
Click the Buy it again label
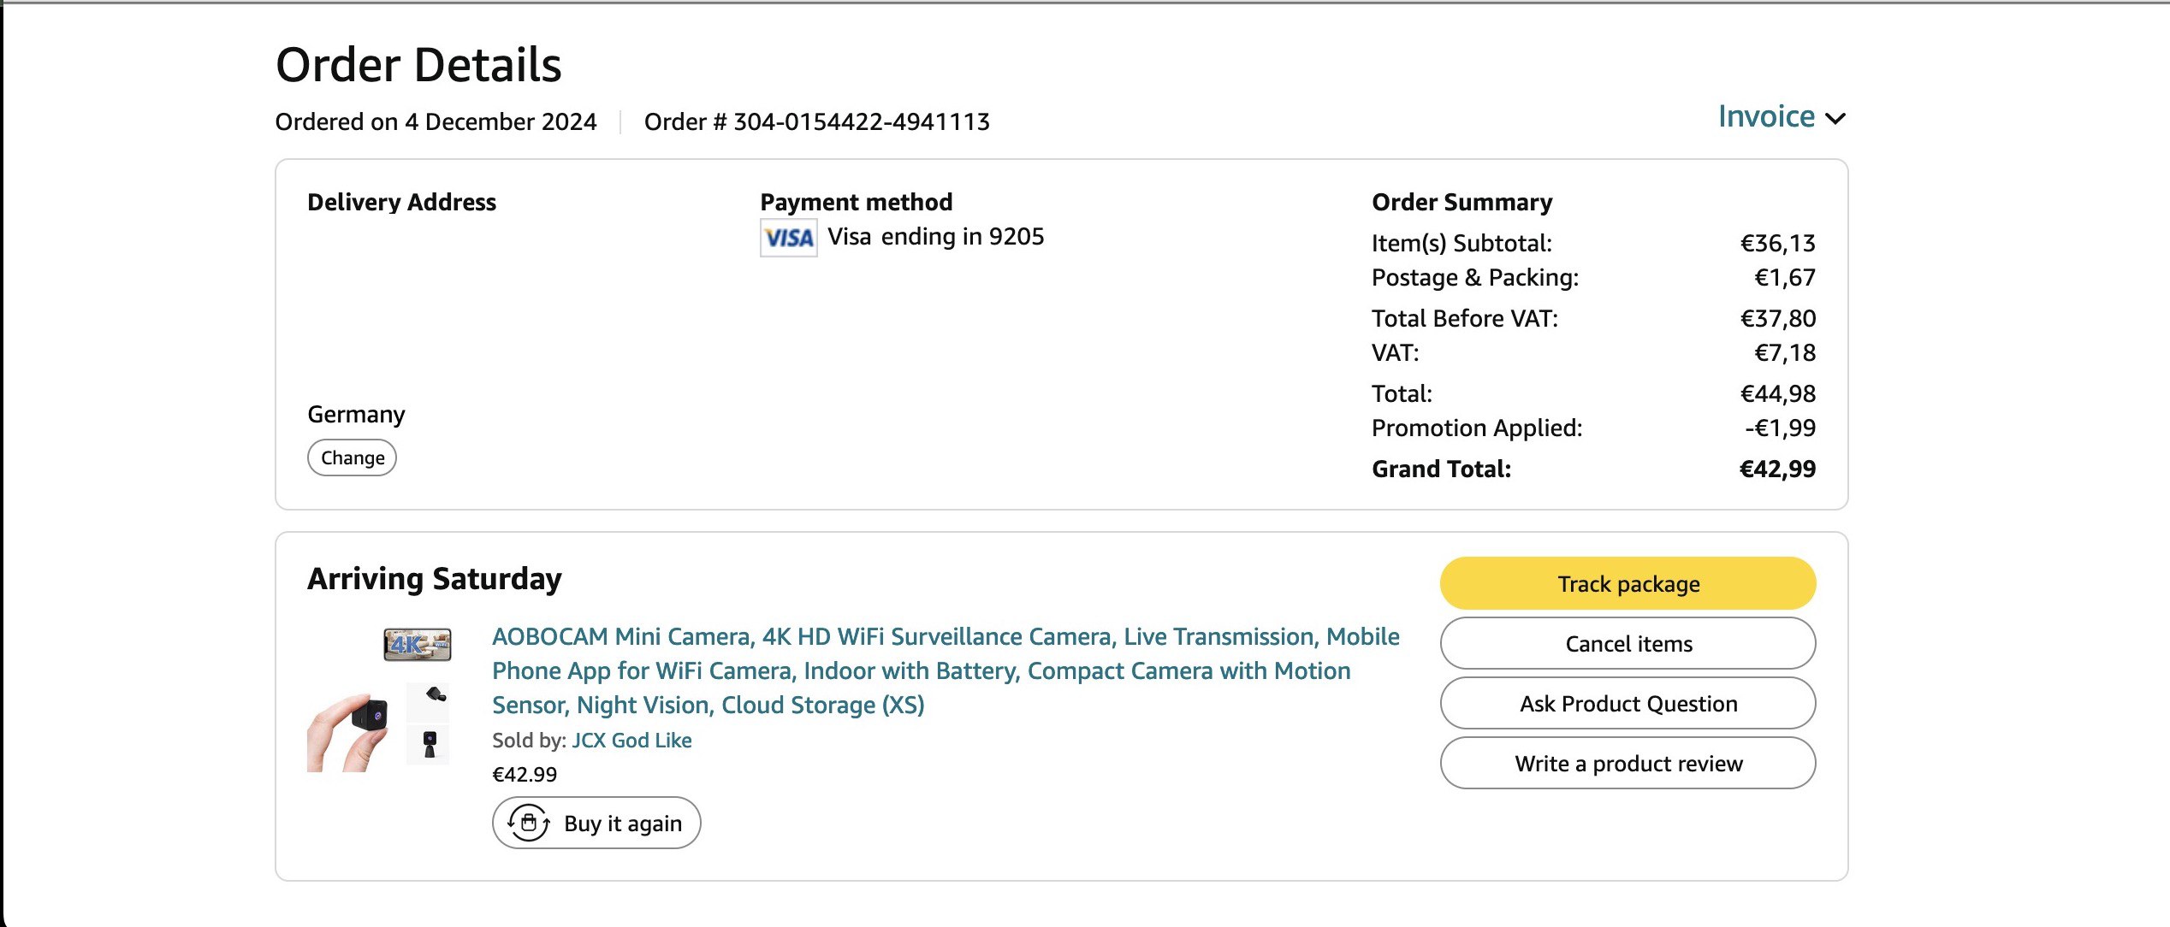622,823
